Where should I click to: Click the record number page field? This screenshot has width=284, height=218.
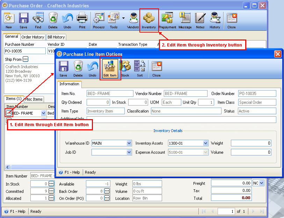coord(226,211)
